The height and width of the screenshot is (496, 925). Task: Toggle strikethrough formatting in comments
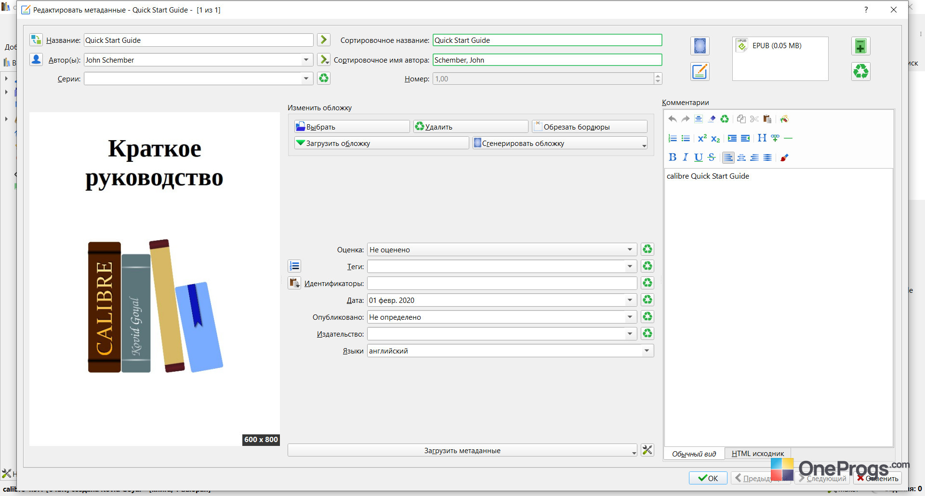pyautogui.click(x=712, y=157)
